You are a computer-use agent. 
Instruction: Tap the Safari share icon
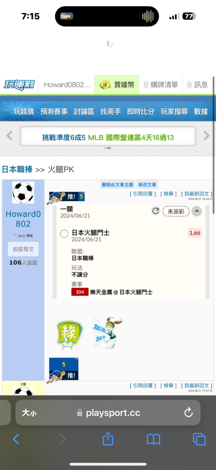click(x=108, y=439)
